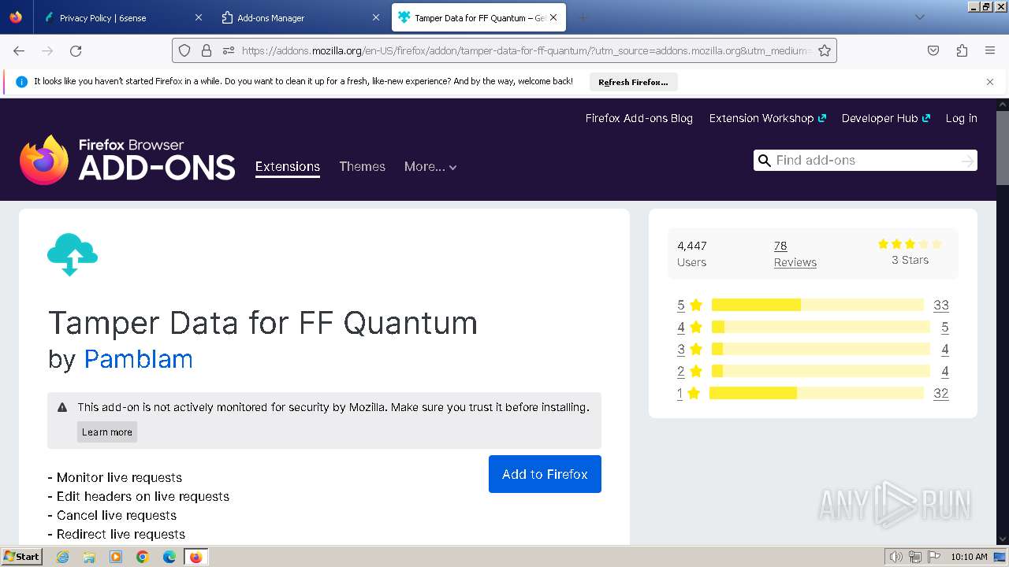The width and height of the screenshot is (1009, 567).
Task: Click the taskbar clock showing 10:10 AM
Action: click(x=969, y=557)
